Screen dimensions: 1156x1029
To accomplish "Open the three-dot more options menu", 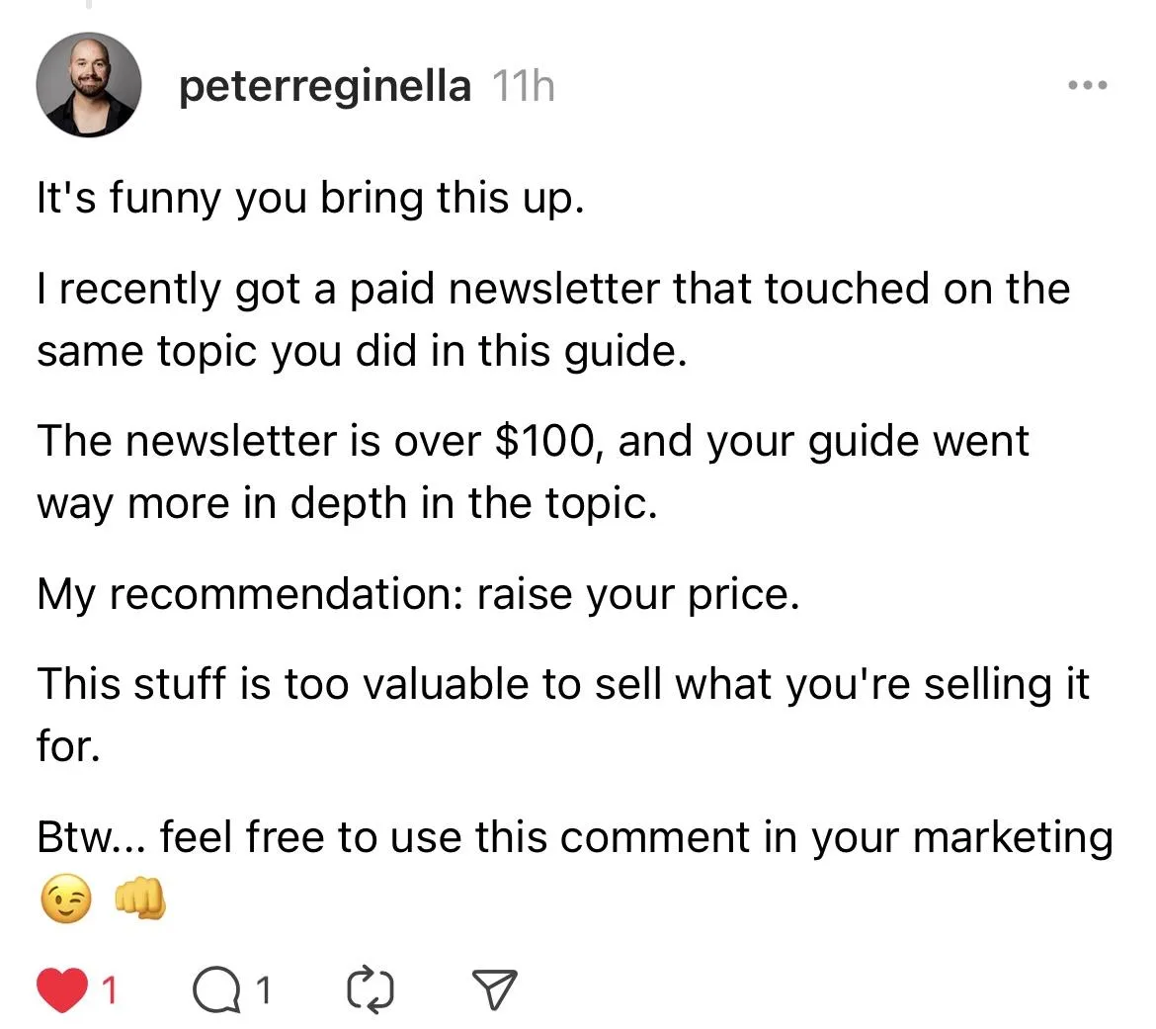I will tap(1088, 86).
